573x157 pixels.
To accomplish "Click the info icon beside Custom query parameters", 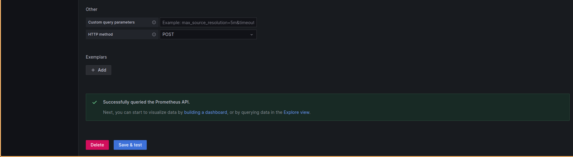I will (154, 22).
